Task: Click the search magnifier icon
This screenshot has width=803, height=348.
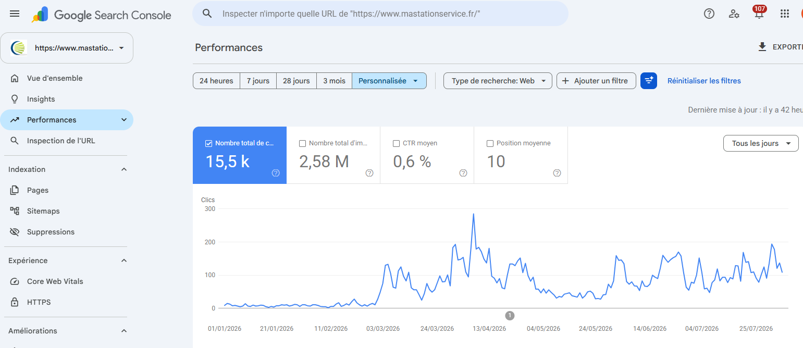Action: click(x=207, y=14)
